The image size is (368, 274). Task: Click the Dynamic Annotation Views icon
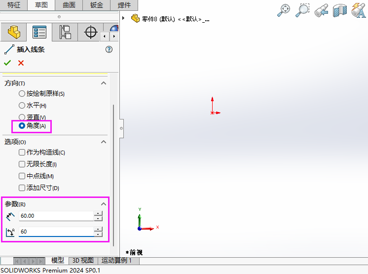tap(358, 10)
